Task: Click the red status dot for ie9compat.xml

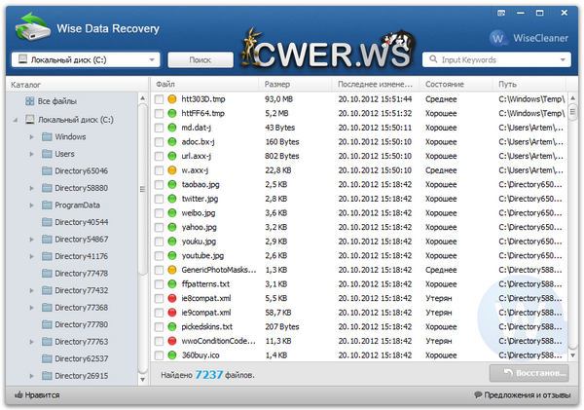Action: click(171, 313)
